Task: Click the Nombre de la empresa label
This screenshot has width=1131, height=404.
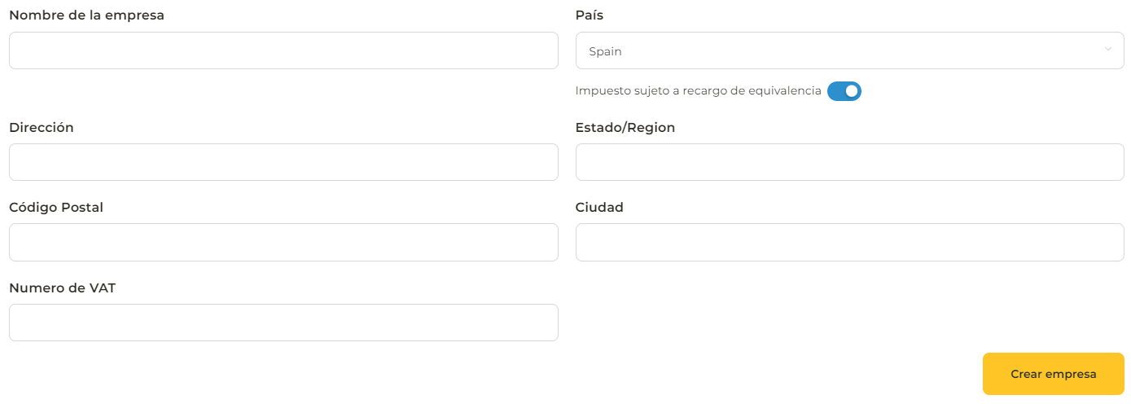Action: pos(86,15)
